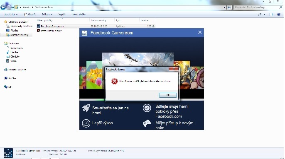Click the install flash player file icon

38,31
